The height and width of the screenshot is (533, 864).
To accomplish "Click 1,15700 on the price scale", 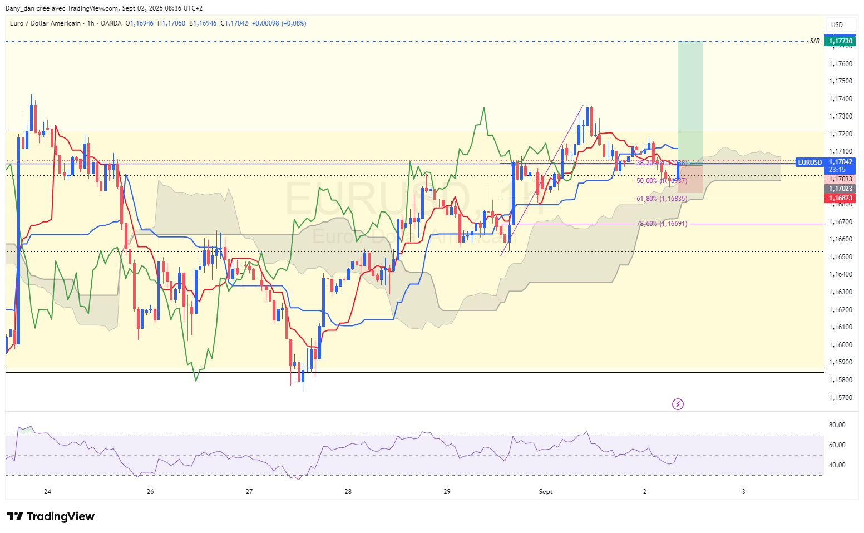I will [841, 398].
